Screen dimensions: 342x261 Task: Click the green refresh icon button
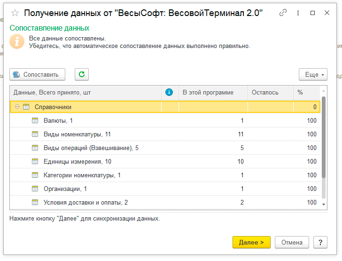coord(81,74)
